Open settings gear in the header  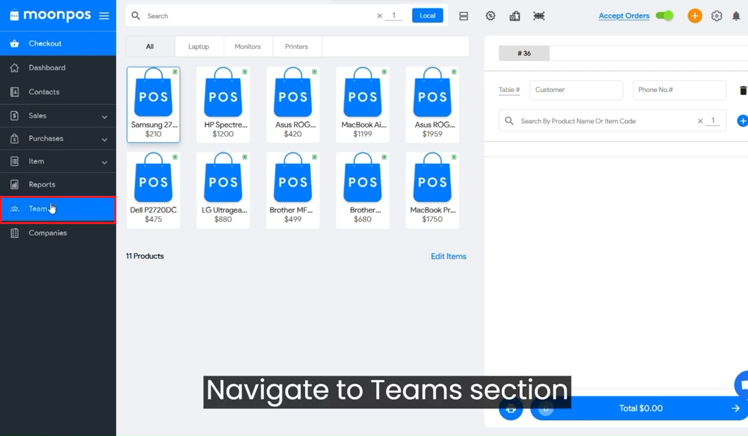717,16
